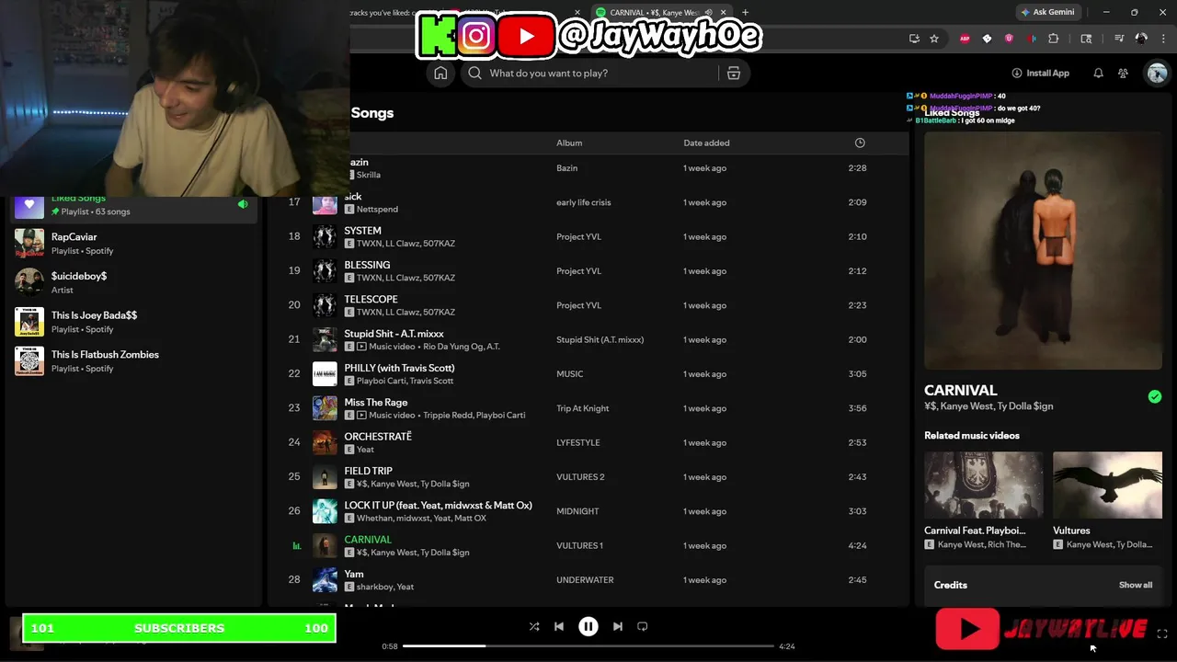Select the song Yam
1177x662 pixels.
(354, 574)
